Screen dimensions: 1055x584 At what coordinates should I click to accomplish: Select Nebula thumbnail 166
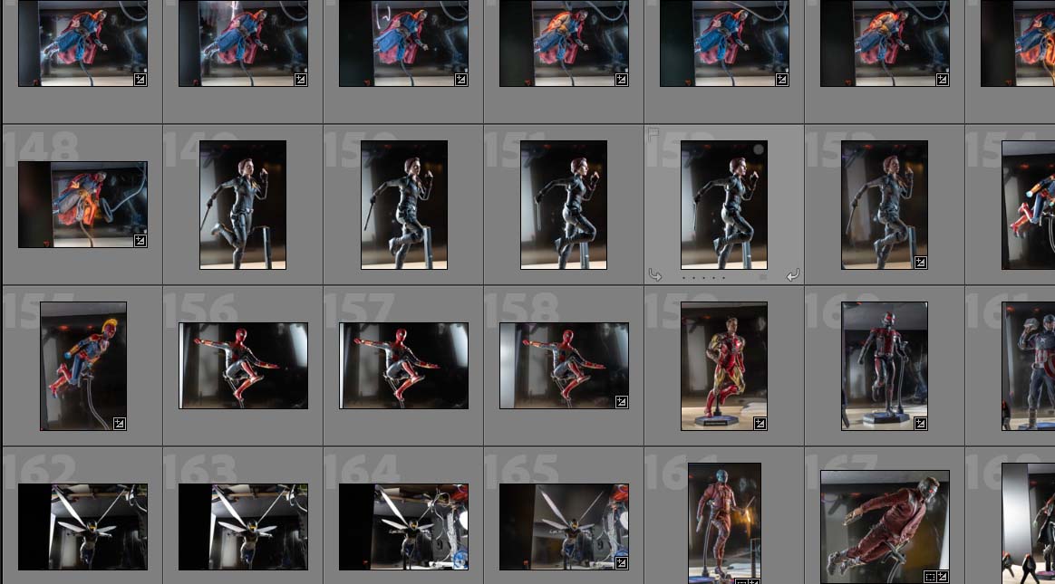coord(725,523)
